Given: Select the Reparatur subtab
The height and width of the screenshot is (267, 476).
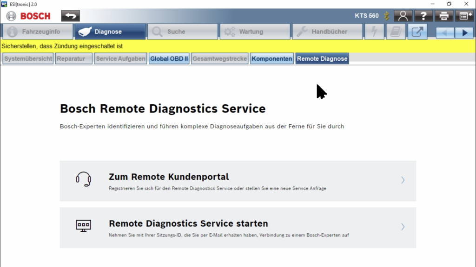Looking at the screenshot, I should (x=74, y=59).
